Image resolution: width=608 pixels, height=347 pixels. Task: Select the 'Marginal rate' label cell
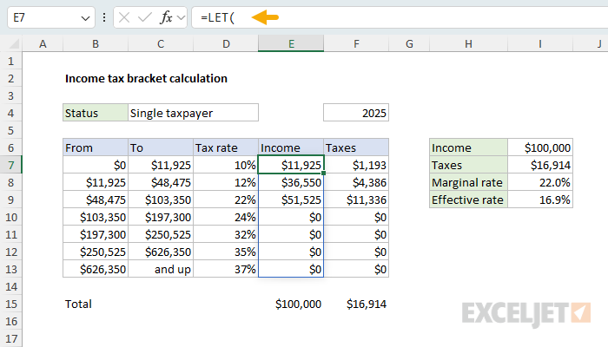468,182
